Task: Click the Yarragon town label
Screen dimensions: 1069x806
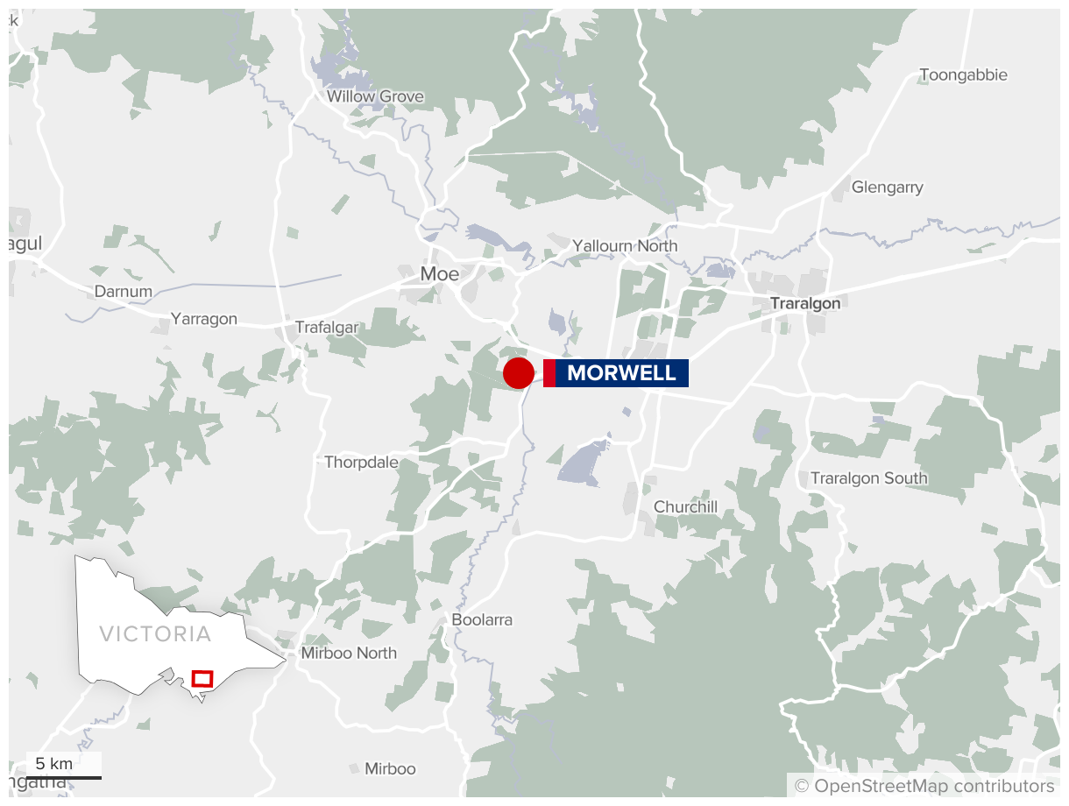Action: tap(204, 319)
